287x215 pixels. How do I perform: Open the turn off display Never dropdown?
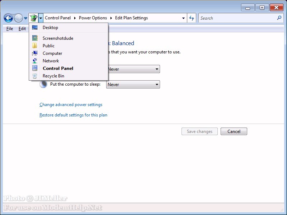tap(133, 69)
